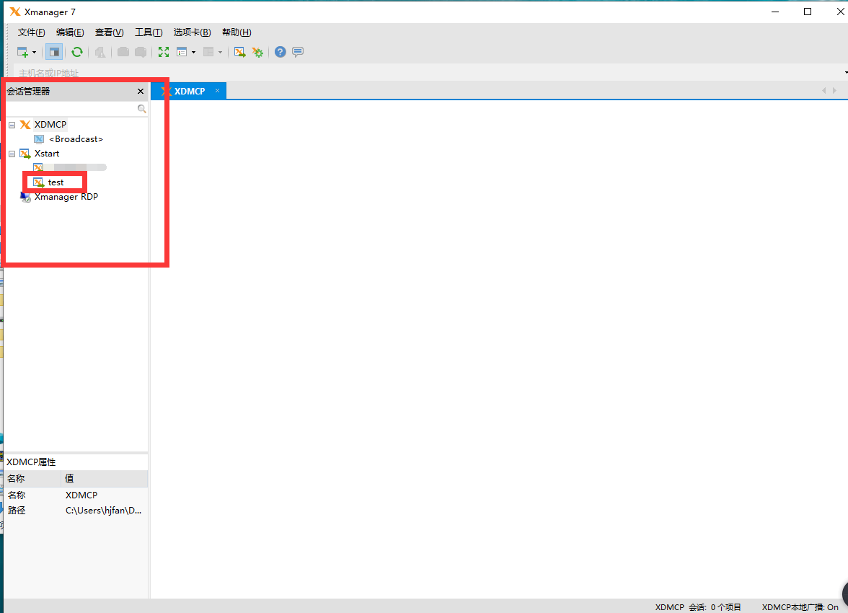Click the Help question mark icon
Image resolution: width=848 pixels, height=613 pixels.
coord(280,52)
